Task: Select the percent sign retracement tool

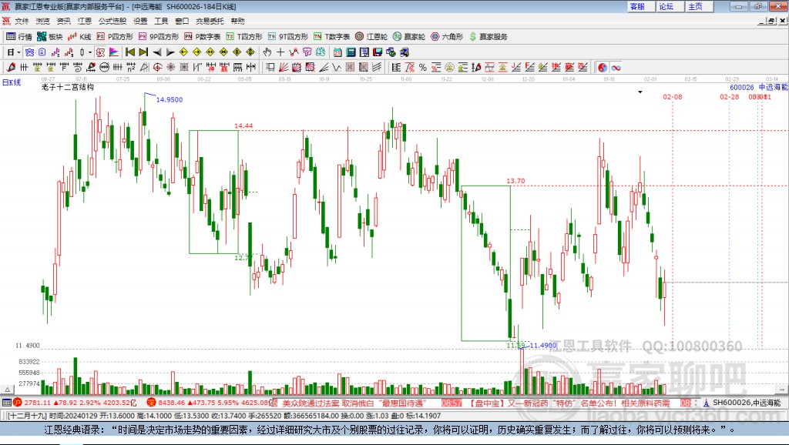Action: click(x=423, y=67)
